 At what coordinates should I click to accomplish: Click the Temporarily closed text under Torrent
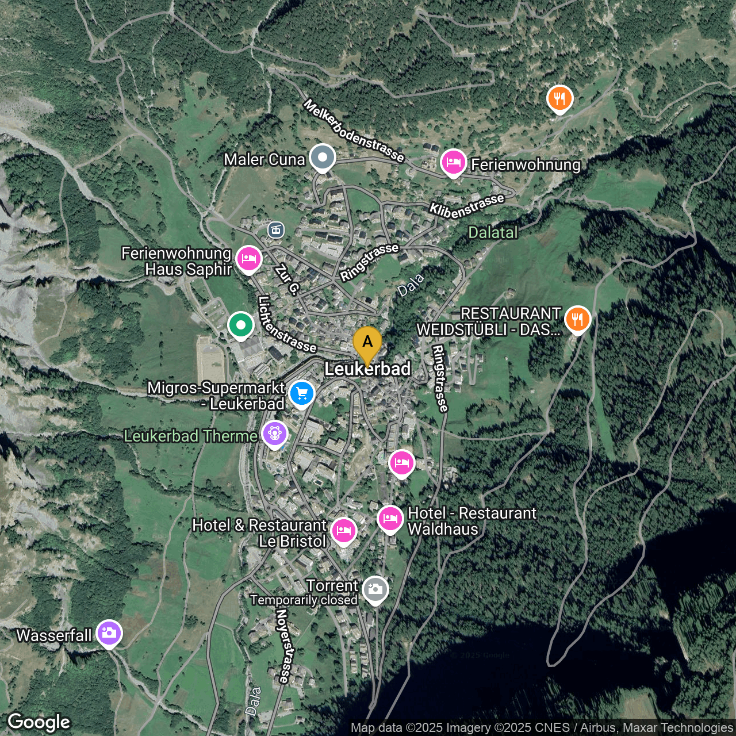coord(304,600)
